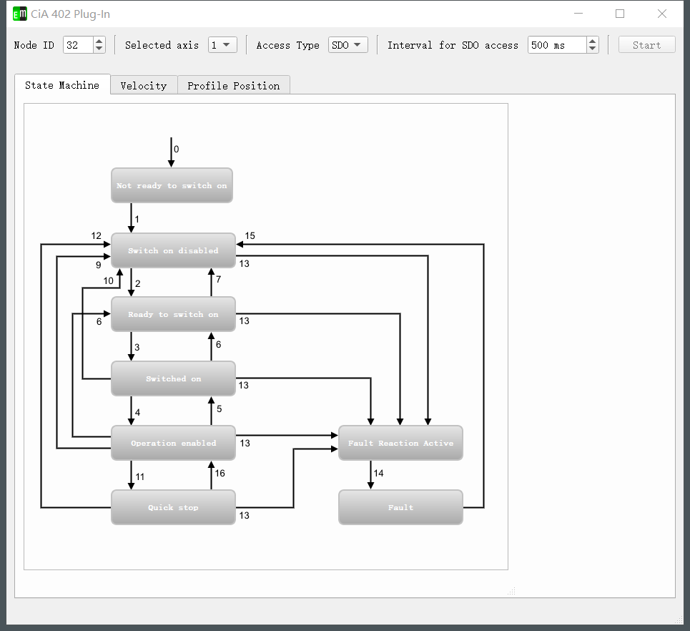Close the CiA 402 Plug-In window

pos(662,14)
